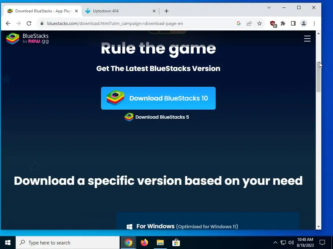Open the taskbar clock and date
Viewport: 333px width, 249px height.
tap(305, 243)
